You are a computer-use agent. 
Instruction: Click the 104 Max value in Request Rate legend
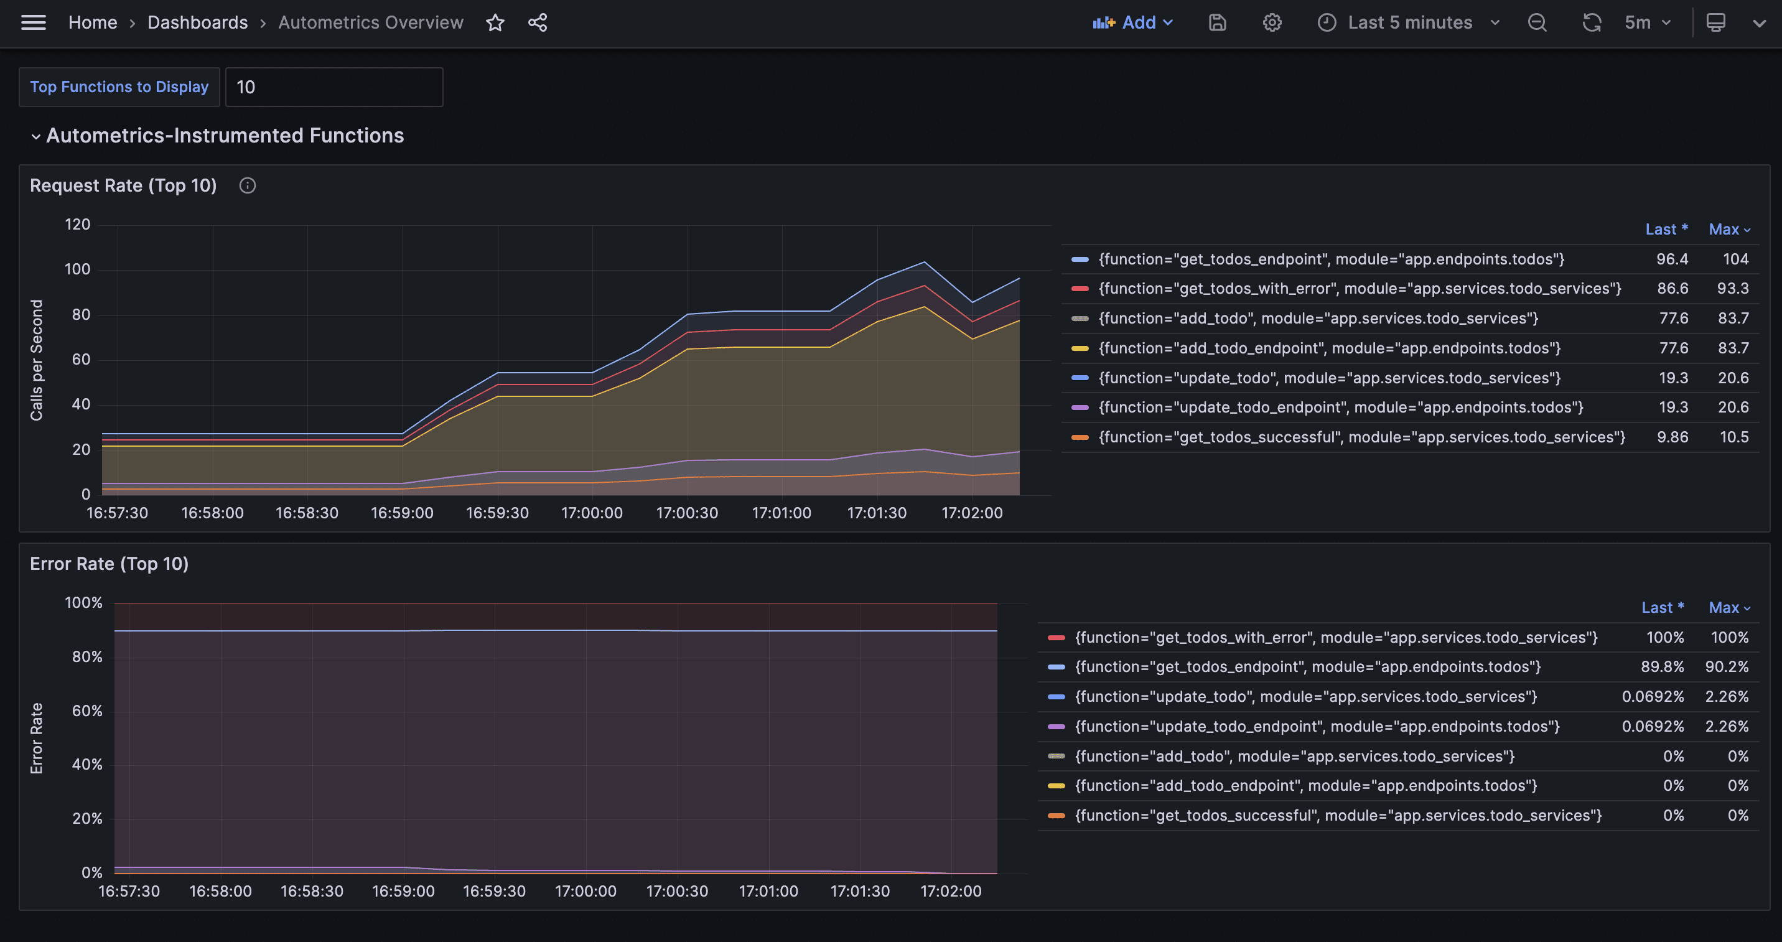[1736, 259]
